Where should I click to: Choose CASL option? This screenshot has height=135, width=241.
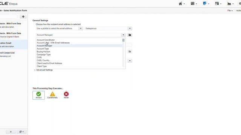[79, 57]
